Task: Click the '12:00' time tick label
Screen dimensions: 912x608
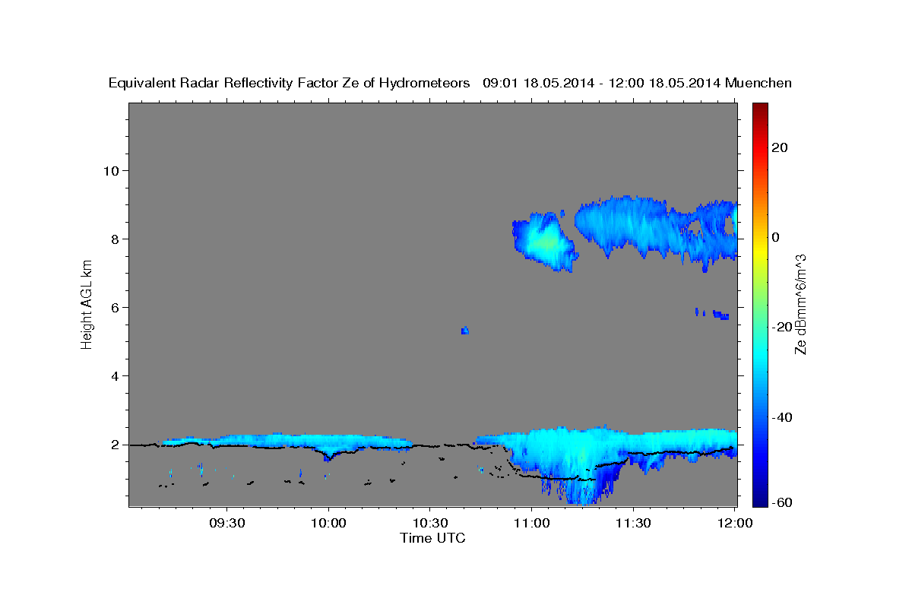Action: click(x=734, y=524)
